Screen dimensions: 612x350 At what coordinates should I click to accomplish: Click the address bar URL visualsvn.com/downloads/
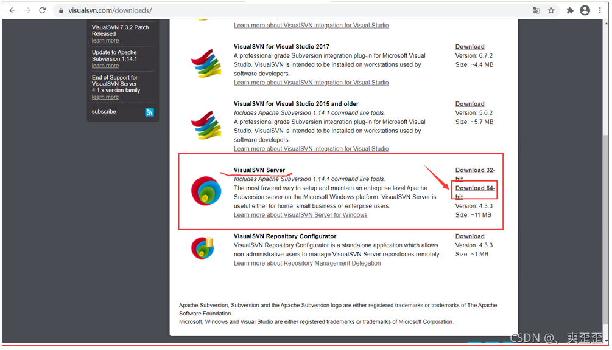(110, 10)
